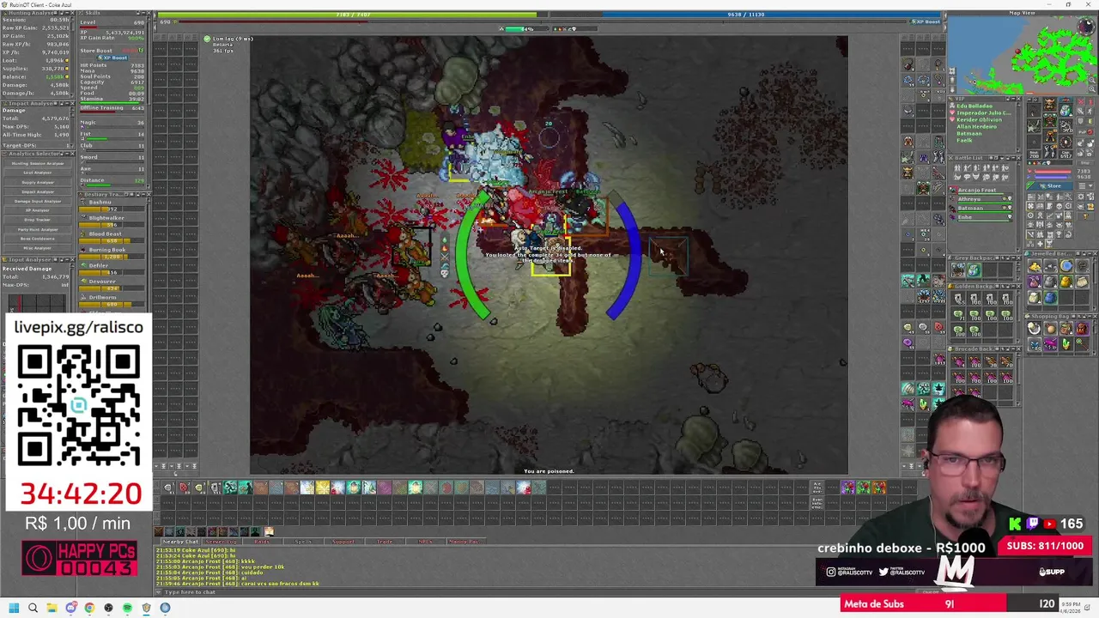Select the first item in Shopping Bag
The image size is (1099, 618).
point(1035,329)
